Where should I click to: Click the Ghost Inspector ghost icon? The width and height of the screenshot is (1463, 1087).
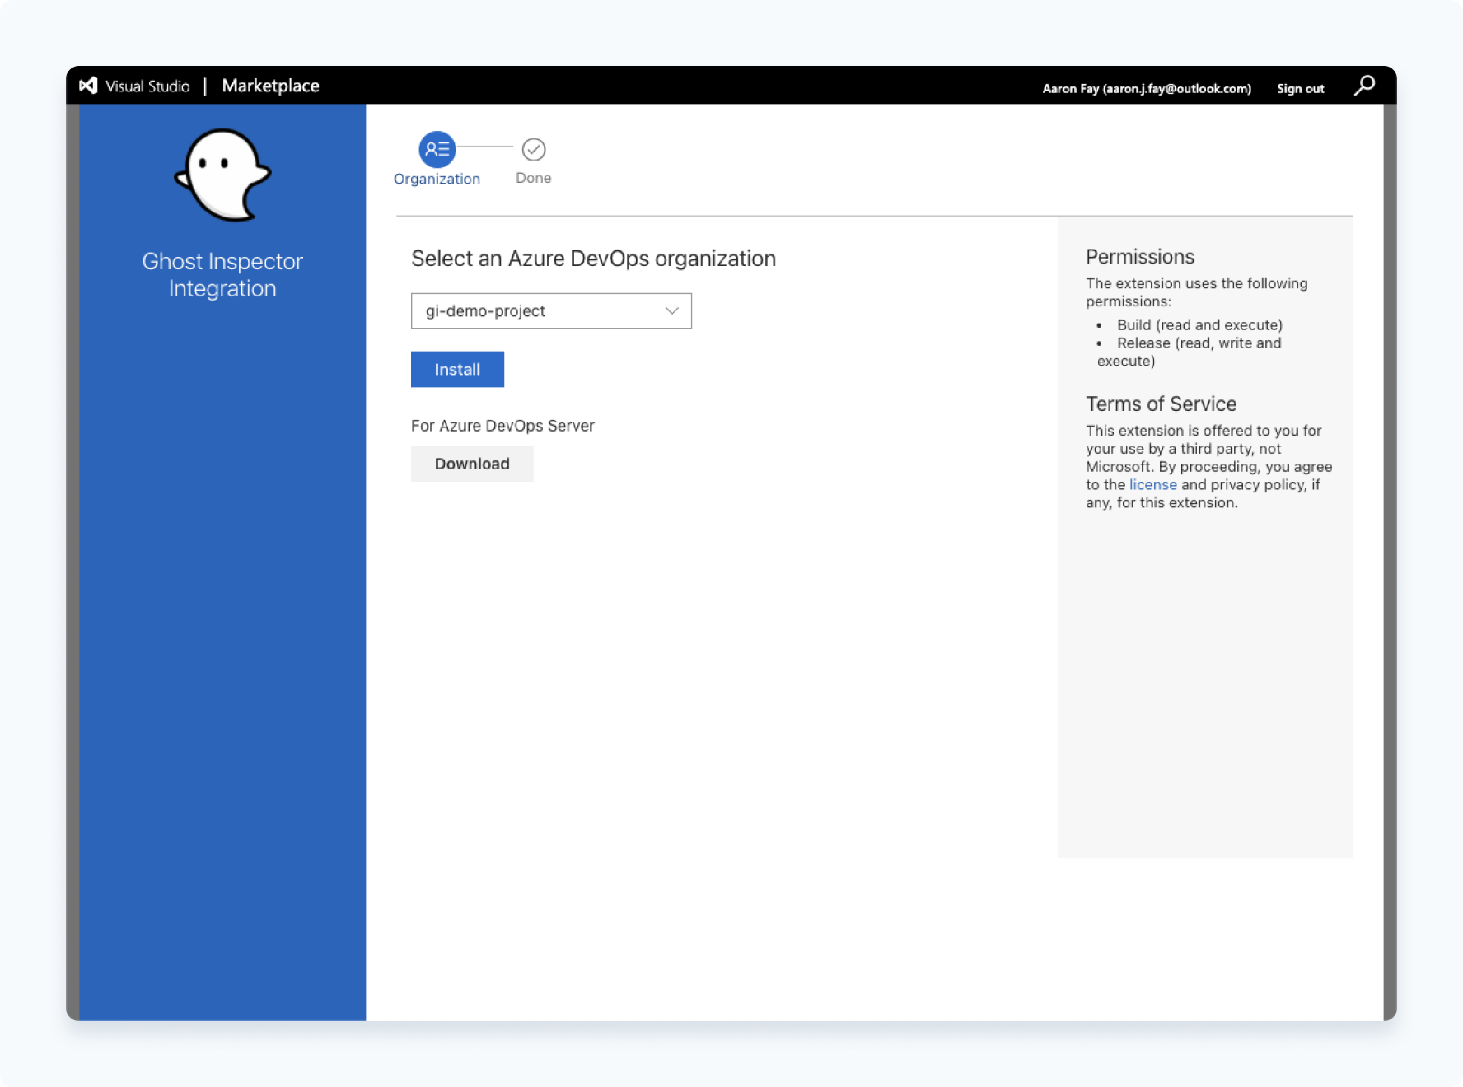point(222,174)
